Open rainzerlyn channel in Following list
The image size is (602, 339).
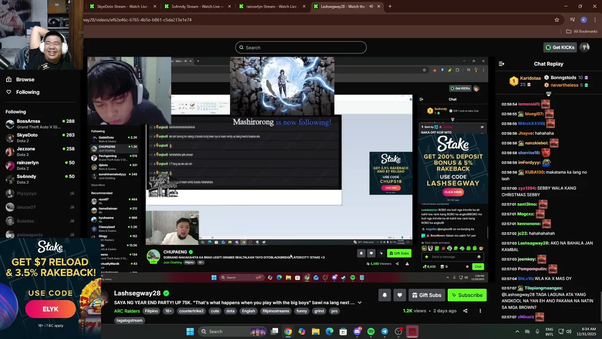click(x=40, y=165)
